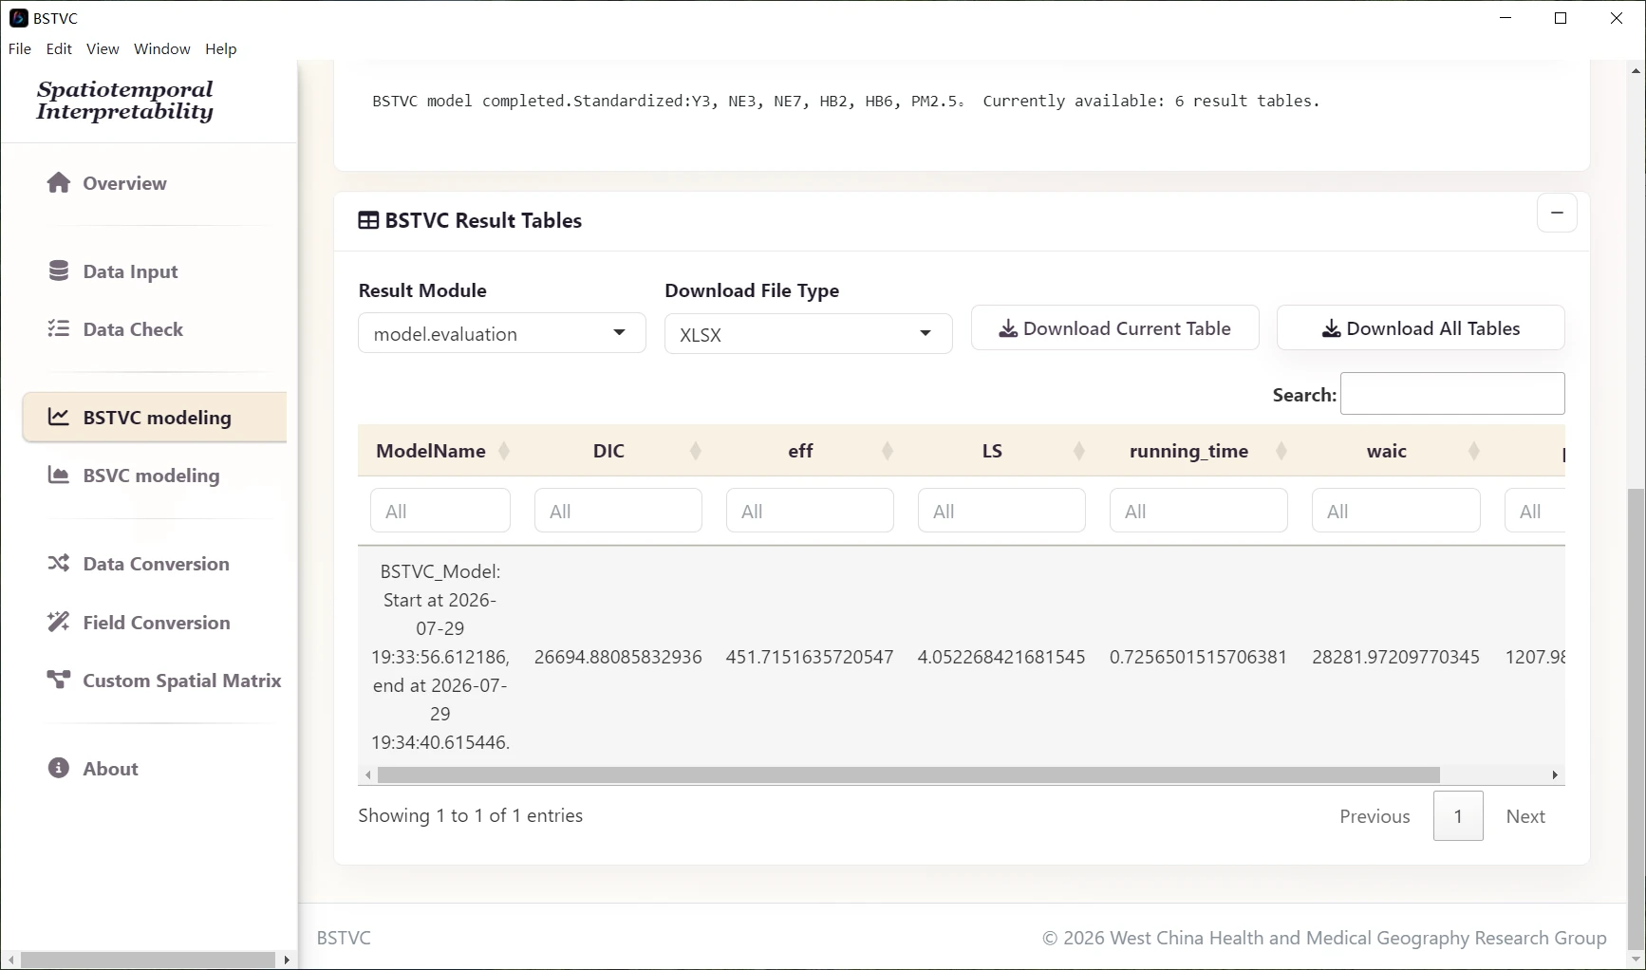Image resolution: width=1646 pixels, height=970 pixels.
Task: Click the running_time column filter box
Action: coord(1199,512)
